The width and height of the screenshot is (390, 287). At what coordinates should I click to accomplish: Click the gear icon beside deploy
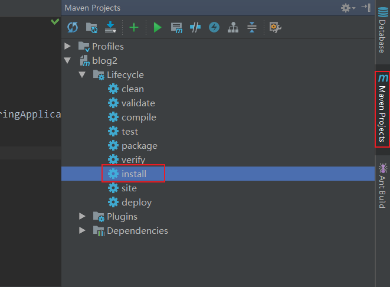[113, 202]
